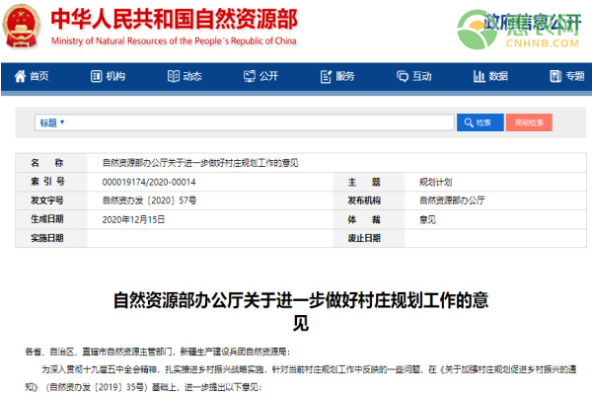Screen dimensions: 592x395
Task: Click the 互动 chat bubble icon
Action: pyautogui.click(x=403, y=76)
